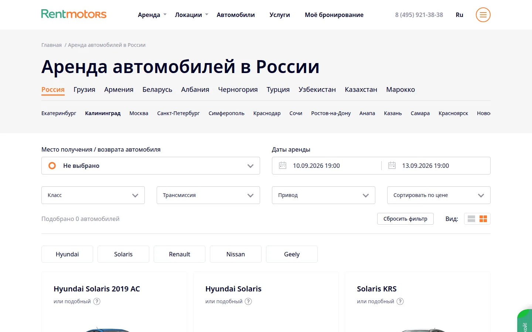The height and width of the screenshot is (332, 532).
Task: Open the pickup location dropdown Не выбрано
Action: [x=151, y=166]
